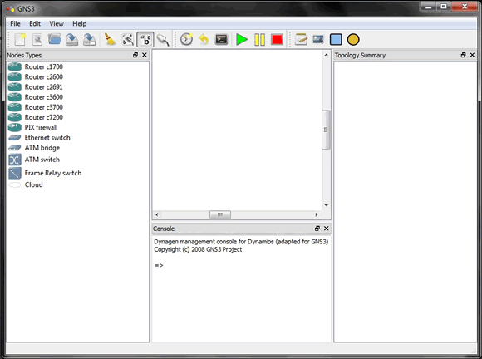
Task: Select the ATM bridge node
Action: click(x=34, y=148)
